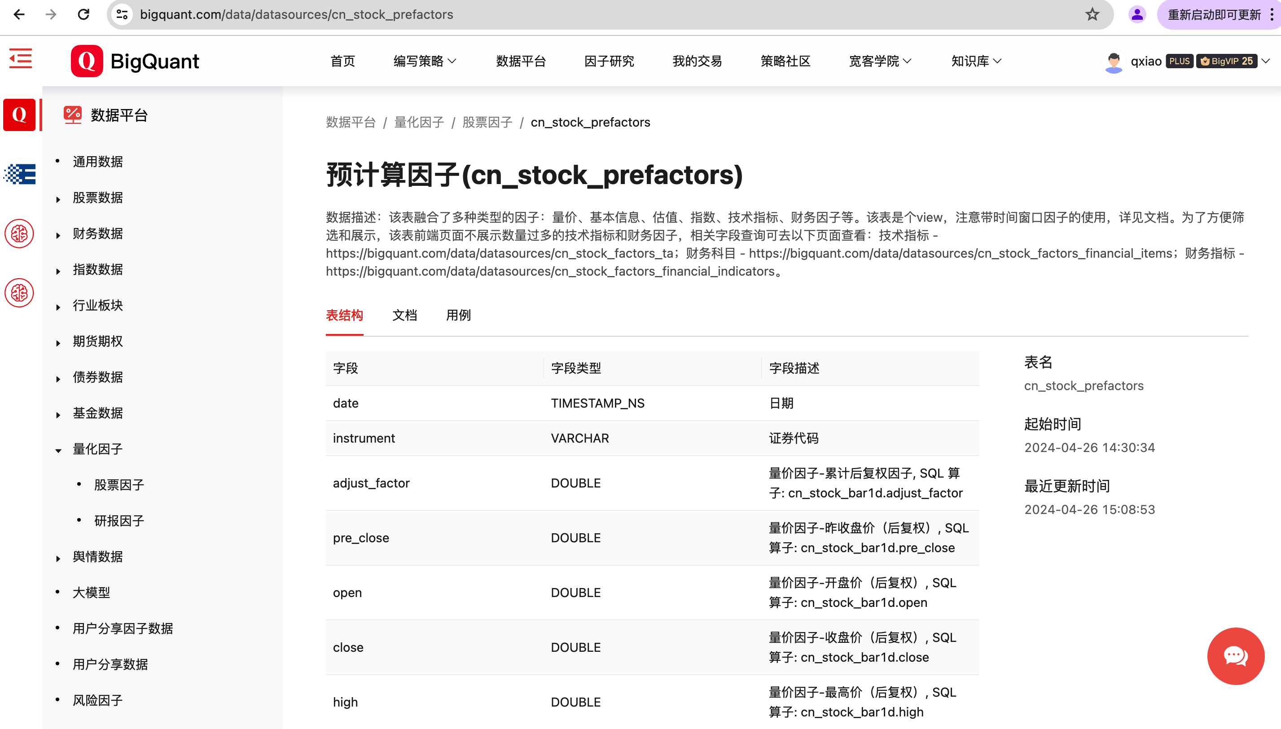Click the first red brain icon in rail
1281x729 pixels.
point(19,233)
